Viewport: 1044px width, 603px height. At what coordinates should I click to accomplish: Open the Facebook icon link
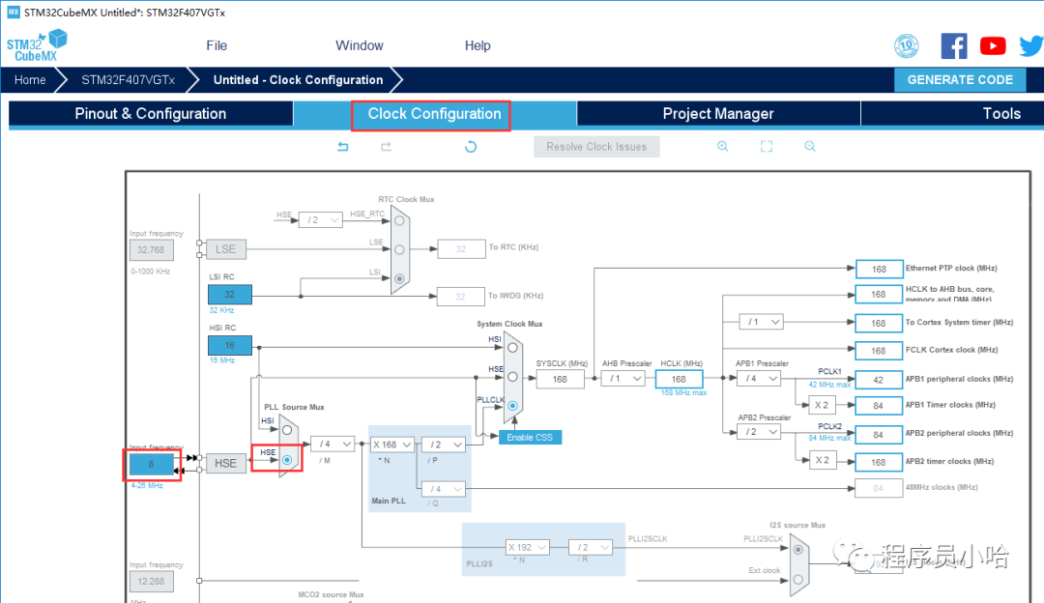click(x=954, y=45)
